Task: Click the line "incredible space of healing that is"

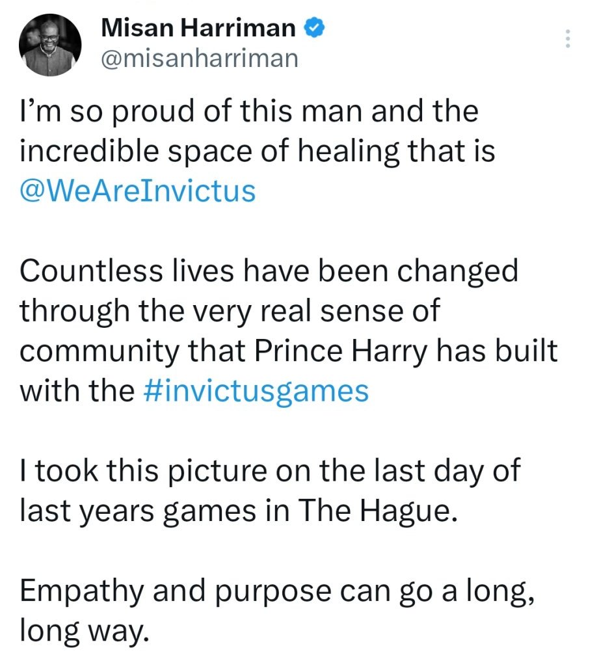Action: [258, 152]
